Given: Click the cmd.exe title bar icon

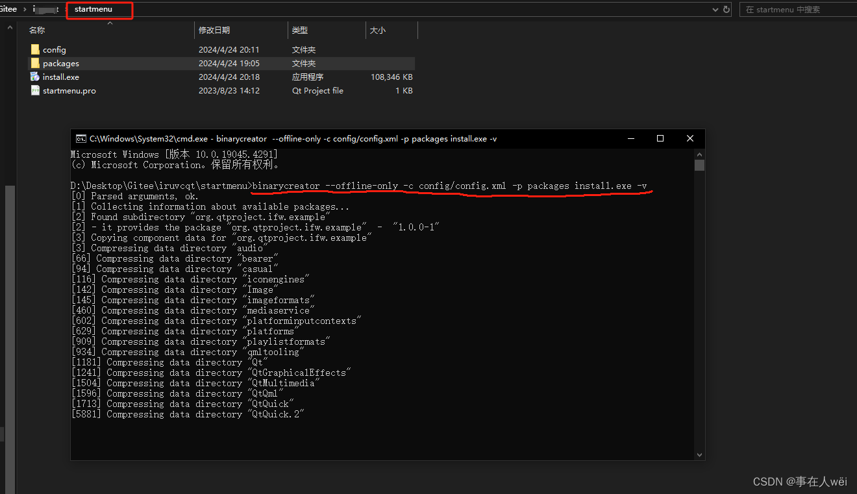Looking at the screenshot, I should coord(81,138).
